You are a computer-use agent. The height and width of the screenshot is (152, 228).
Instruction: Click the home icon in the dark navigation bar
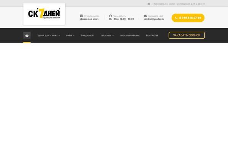[27, 36]
